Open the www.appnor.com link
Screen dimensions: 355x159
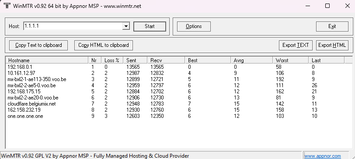322,156
